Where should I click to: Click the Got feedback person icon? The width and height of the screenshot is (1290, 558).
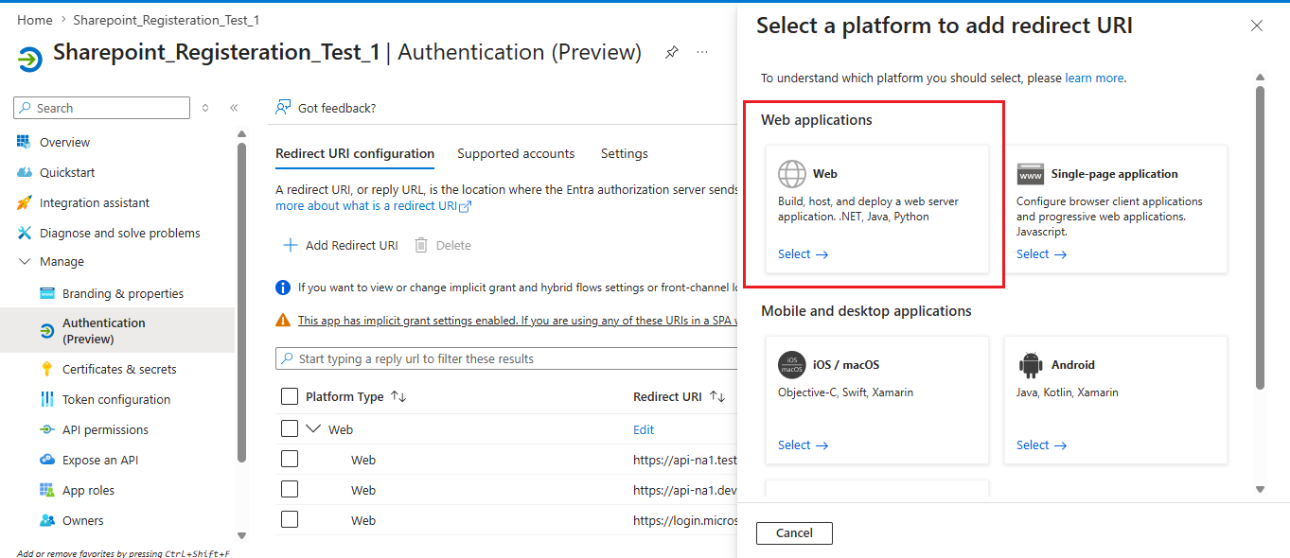(x=283, y=108)
